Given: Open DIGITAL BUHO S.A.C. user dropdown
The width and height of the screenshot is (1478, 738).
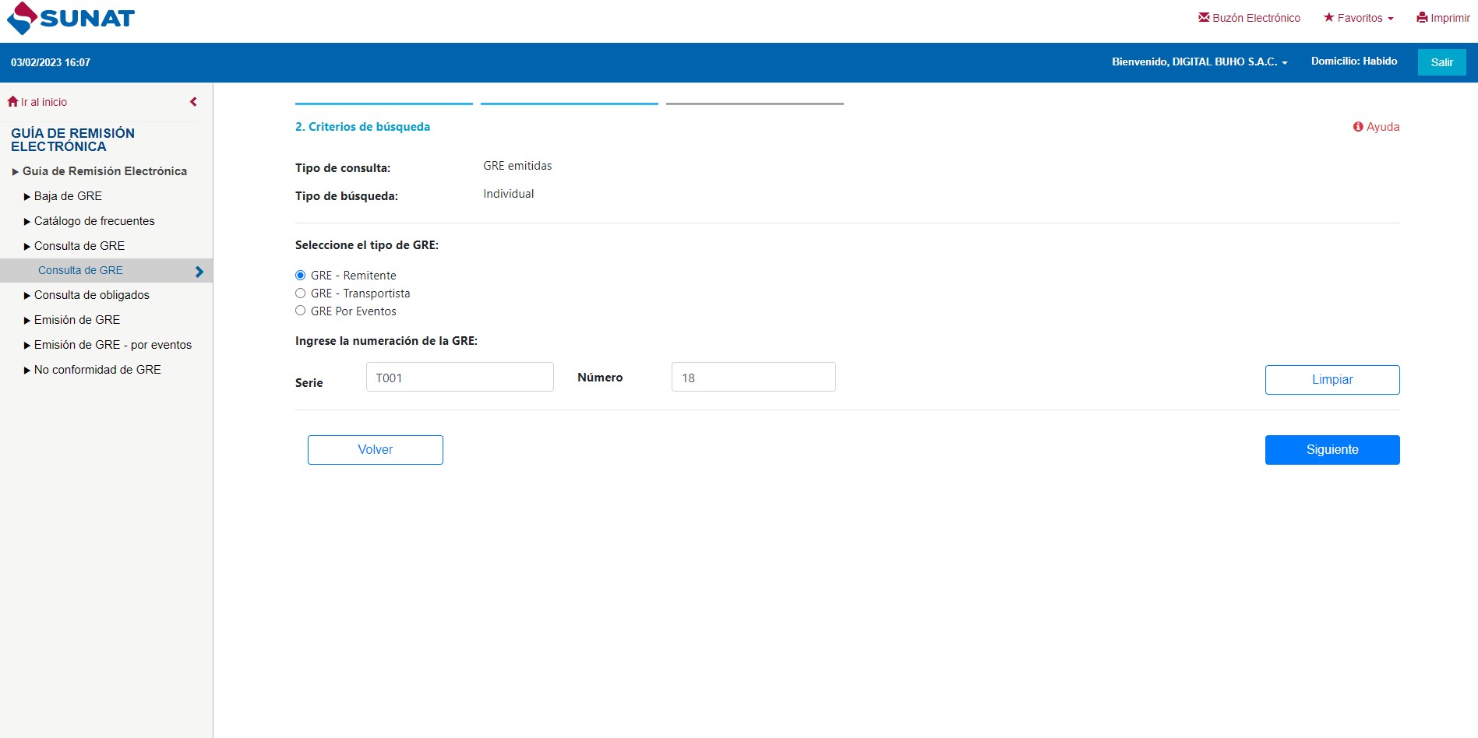Looking at the screenshot, I should coord(1199,61).
